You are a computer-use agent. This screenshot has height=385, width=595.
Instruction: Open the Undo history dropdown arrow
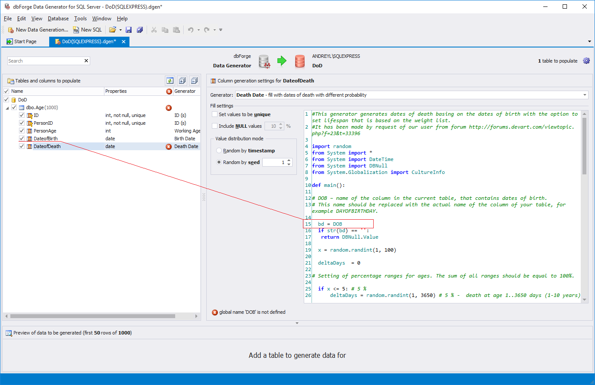tap(198, 30)
